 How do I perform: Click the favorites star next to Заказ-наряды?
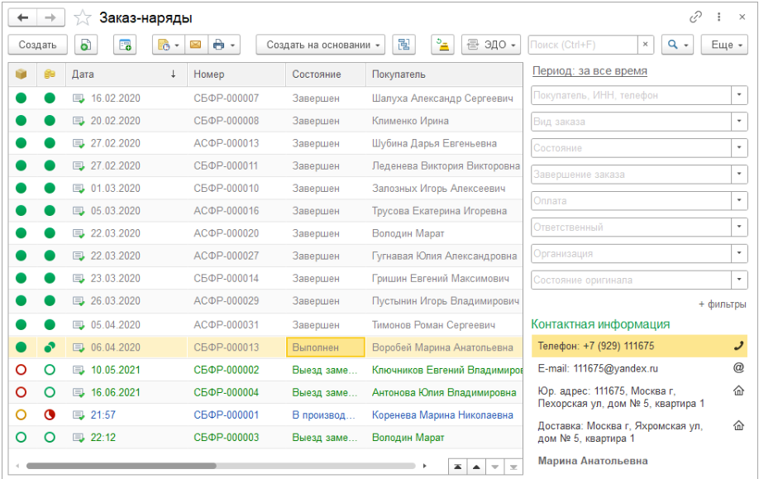pyautogui.click(x=83, y=18)
